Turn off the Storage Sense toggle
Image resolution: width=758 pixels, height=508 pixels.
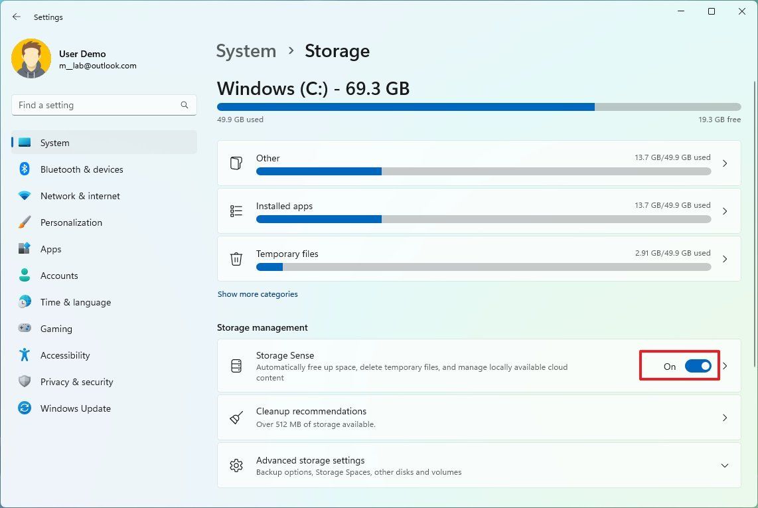click(697, 366)
